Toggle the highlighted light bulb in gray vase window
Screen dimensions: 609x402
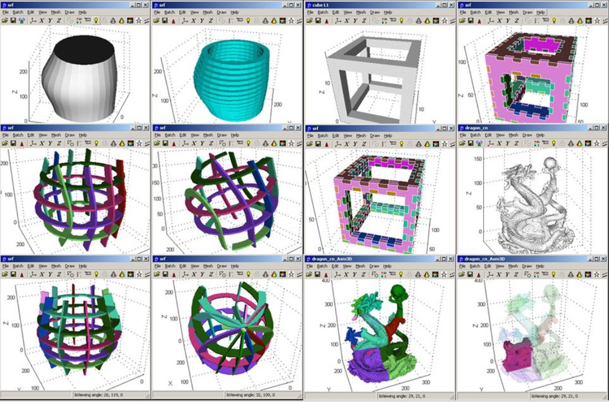96,20
